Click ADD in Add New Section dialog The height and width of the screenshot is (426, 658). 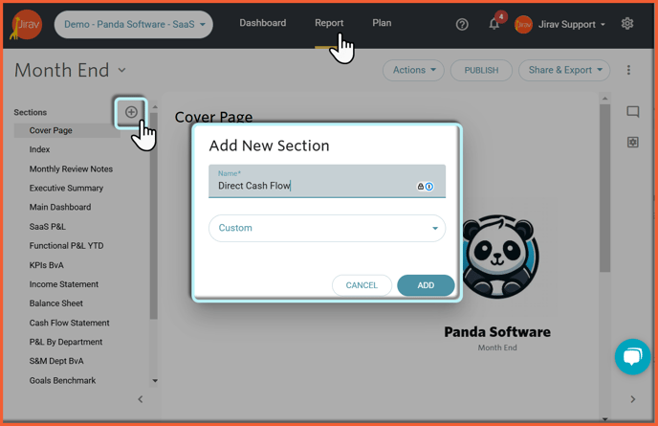pyautogui.click(x=426, y=285)
